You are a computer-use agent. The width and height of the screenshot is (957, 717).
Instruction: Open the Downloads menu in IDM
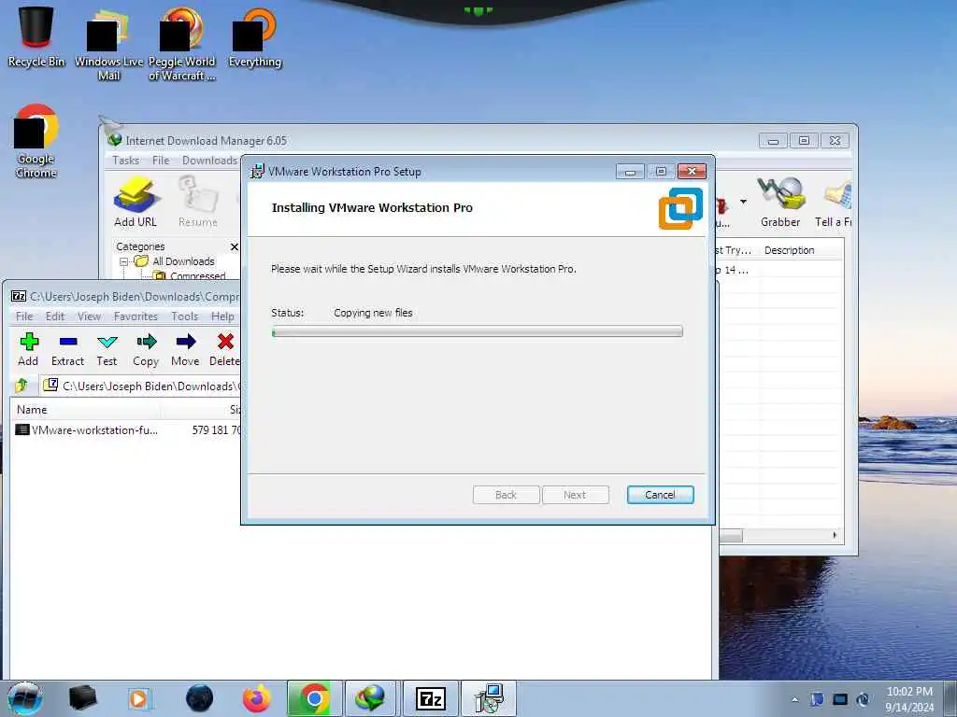point(209,161)
